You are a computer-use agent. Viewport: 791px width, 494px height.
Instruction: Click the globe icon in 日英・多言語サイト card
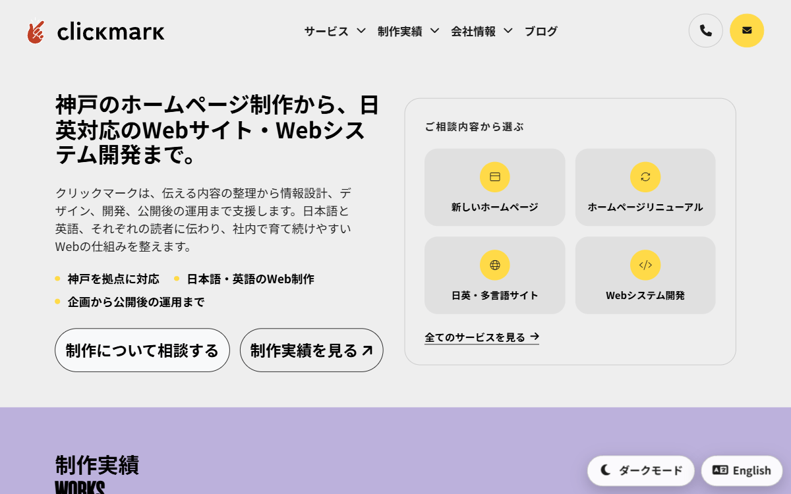(495, 265)
